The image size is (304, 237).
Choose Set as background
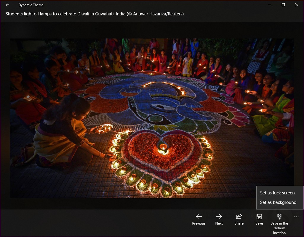278,202
